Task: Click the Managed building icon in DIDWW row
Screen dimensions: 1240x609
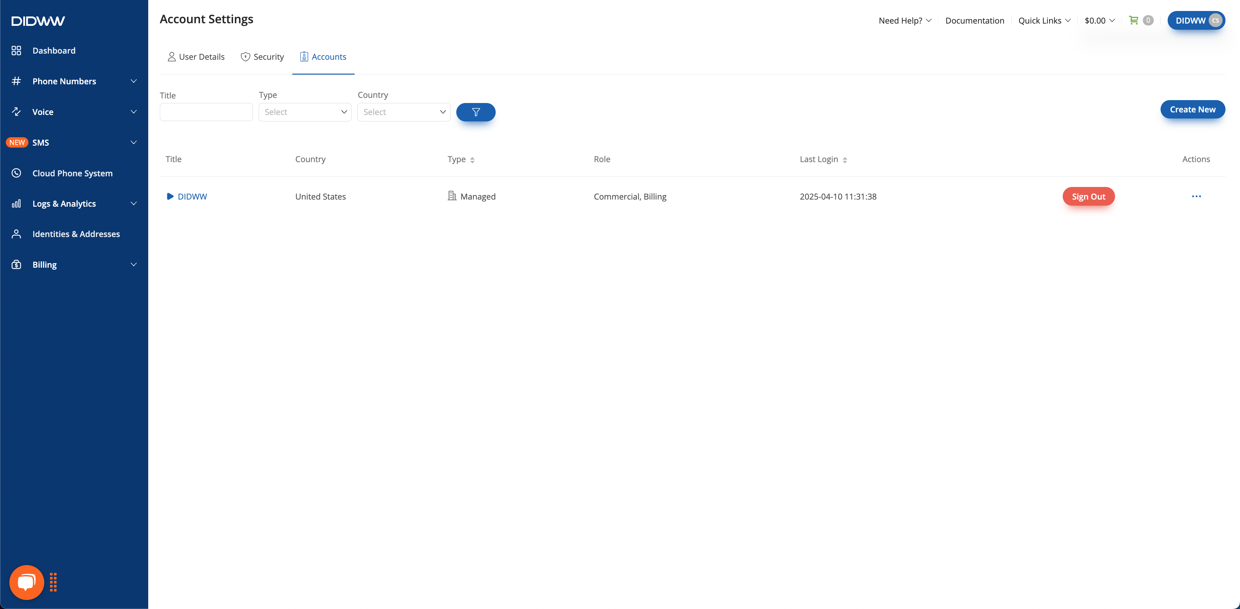Action: (x=452, y=195)
